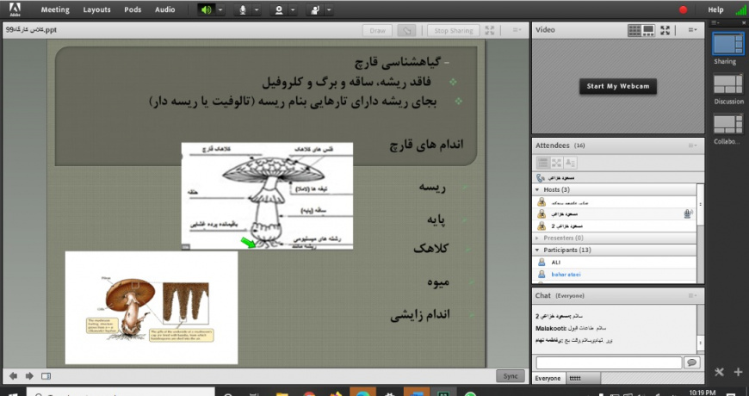Click Malakooti message in chat
The width and height of the screenshot is (749, 396).
click(x=572, y=329)
